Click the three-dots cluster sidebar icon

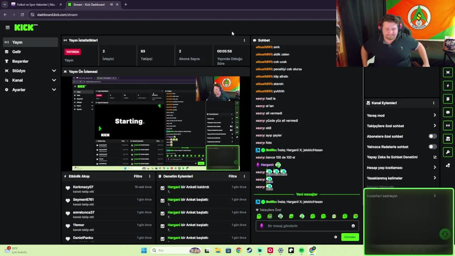(448, 165)
